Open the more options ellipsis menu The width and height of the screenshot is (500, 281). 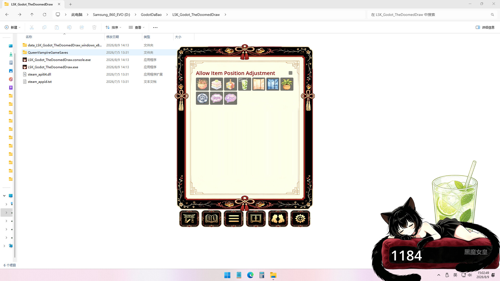click(155, 27)
